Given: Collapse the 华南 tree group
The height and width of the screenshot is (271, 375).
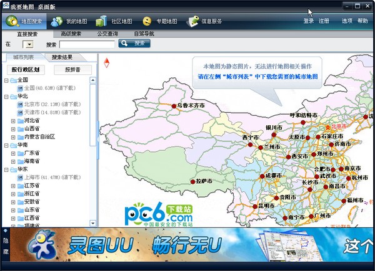Looking at the screenshot, I should 6,145.
